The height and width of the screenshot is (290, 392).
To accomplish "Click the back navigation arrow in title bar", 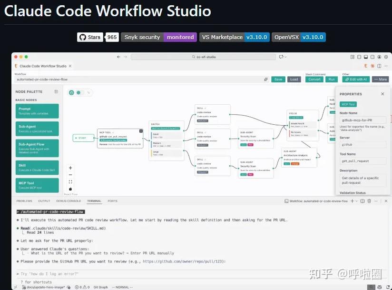I will [x=118, y=57].
